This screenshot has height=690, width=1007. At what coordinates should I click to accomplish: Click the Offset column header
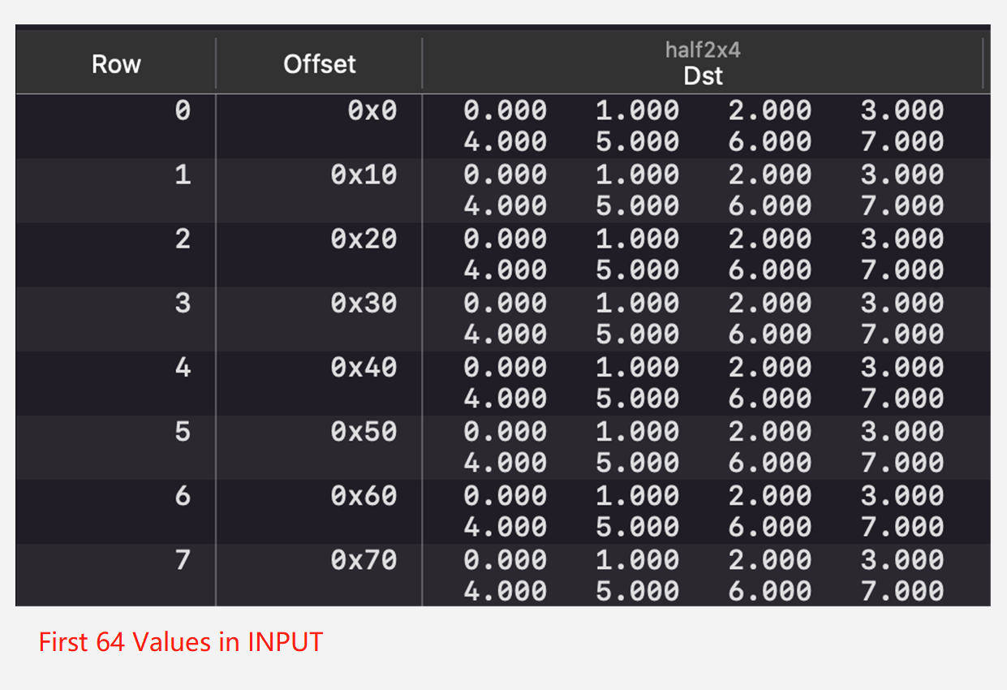319,64
